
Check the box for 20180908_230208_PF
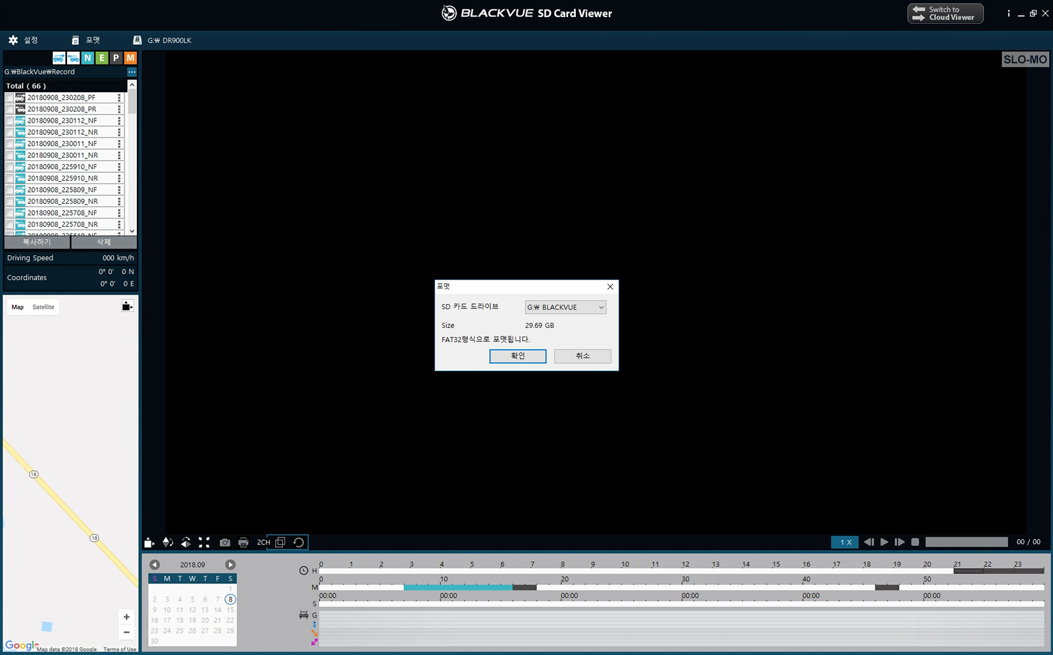click(9, 97)
